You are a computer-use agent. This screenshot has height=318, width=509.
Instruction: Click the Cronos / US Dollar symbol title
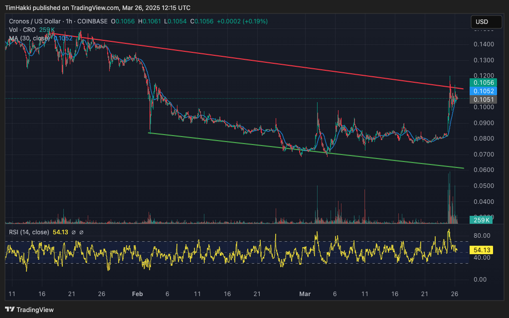click(34, 21)
